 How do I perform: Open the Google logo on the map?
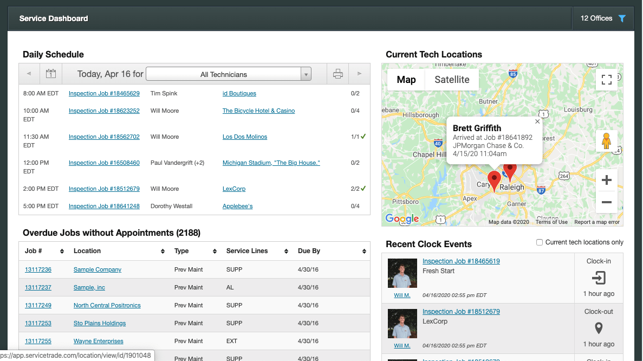(402, 218)
